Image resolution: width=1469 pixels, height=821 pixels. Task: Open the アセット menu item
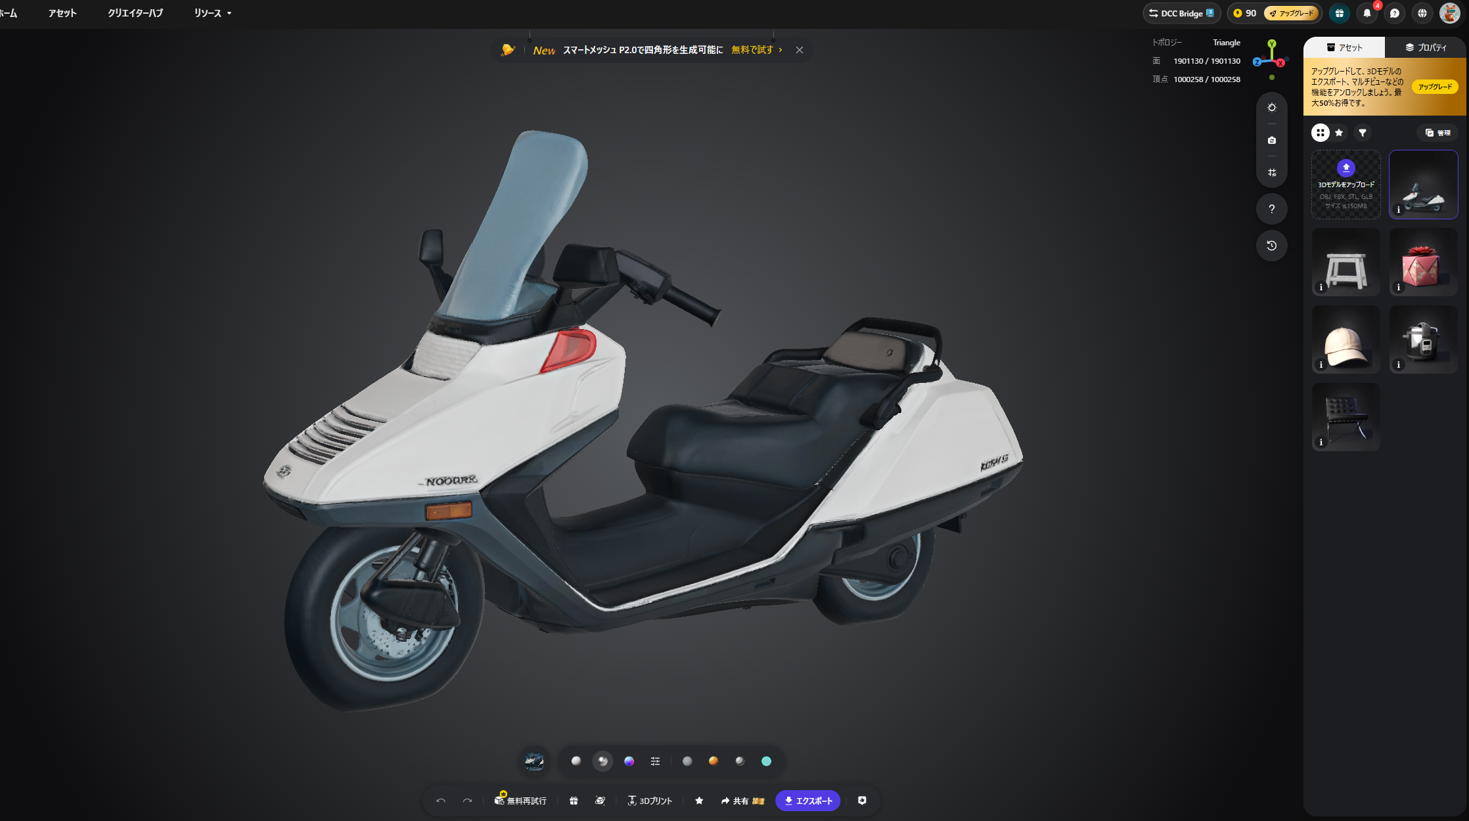(x=62, y=13)
